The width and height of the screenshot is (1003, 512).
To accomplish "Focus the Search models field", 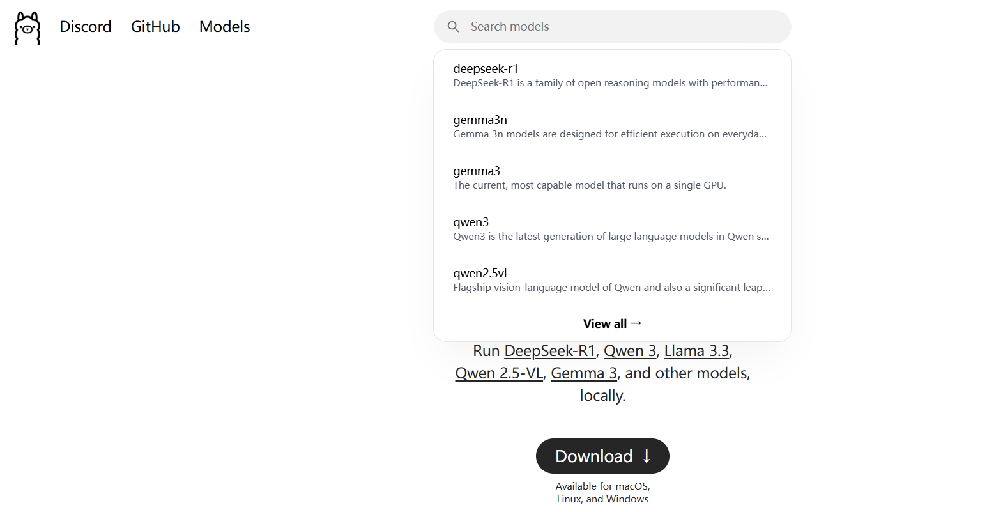I will pyautogui.click(x=612, y=27).
